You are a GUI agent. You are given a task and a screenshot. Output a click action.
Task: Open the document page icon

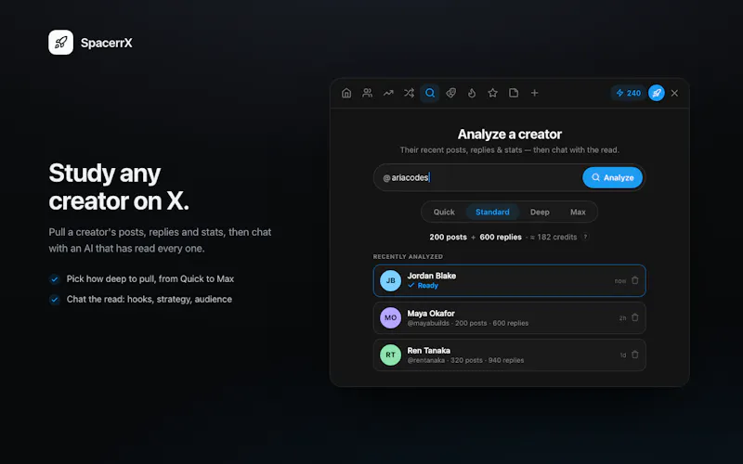point(514,93)
